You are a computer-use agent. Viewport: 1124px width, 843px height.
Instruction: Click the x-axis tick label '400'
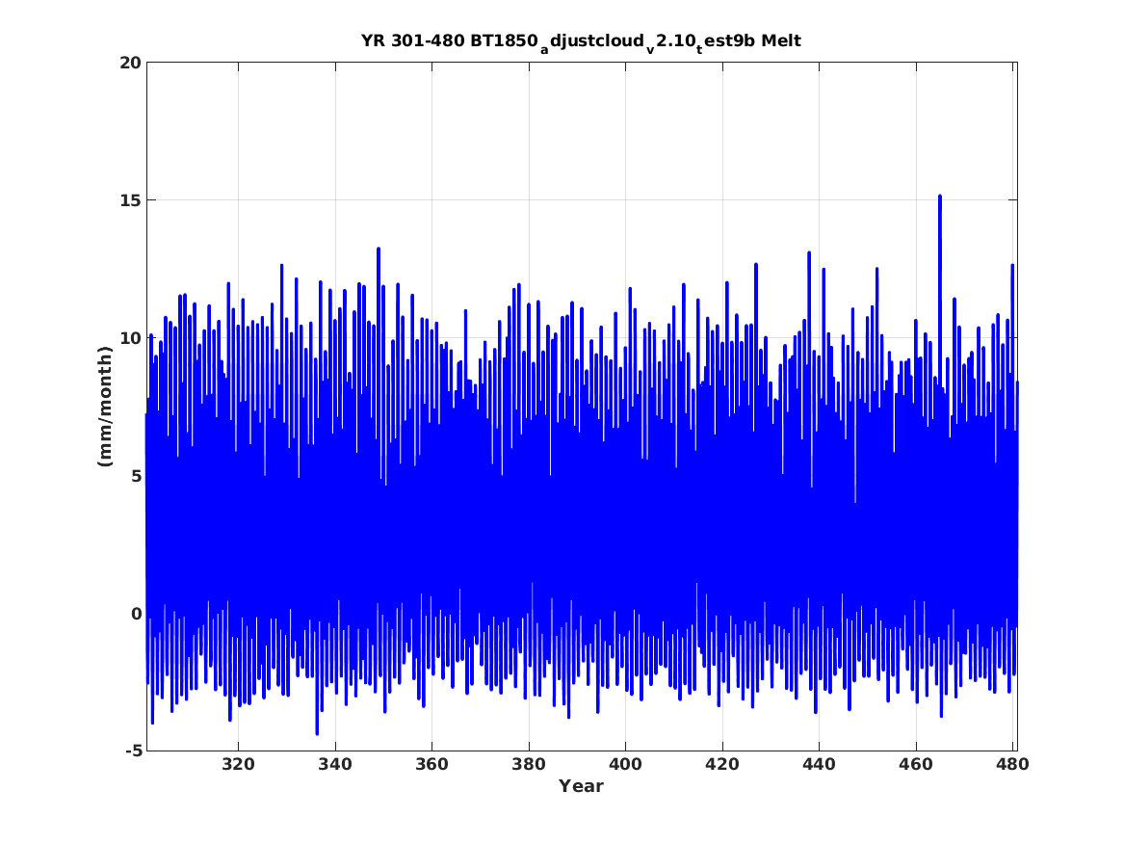click(625, 764)
